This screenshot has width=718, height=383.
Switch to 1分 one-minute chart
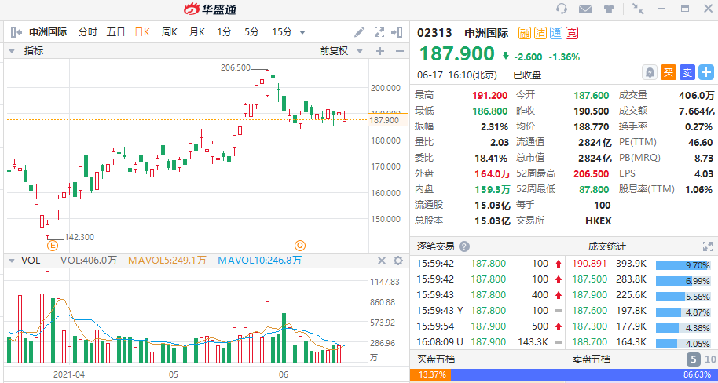[x=225, y=32]
